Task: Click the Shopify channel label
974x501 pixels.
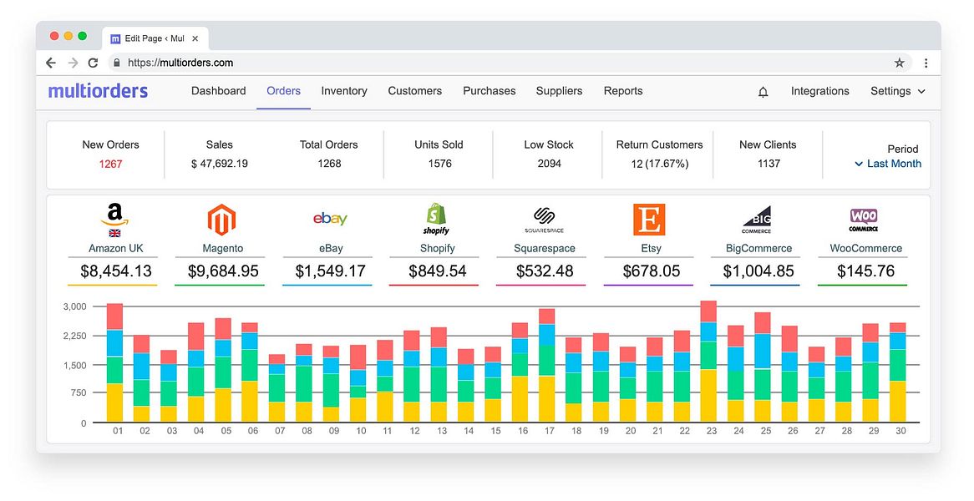Action: (x=438, y=248)
